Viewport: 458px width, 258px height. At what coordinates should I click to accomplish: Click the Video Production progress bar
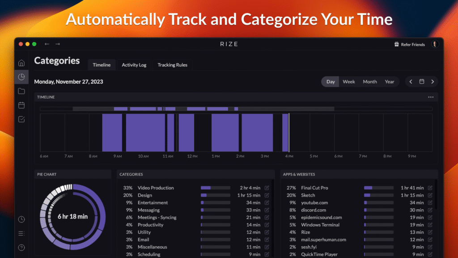point(216,188)
